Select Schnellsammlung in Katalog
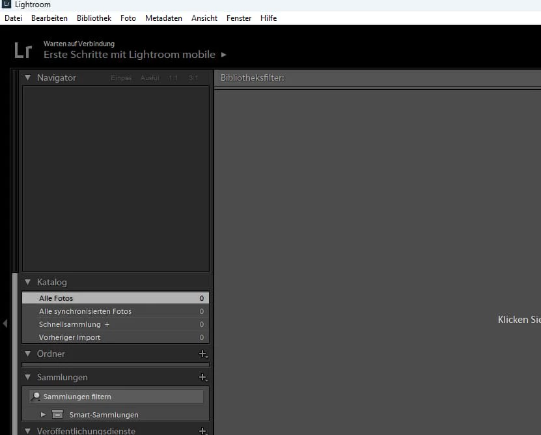Image resolution: width=541 pixels, height=435 pixels. [116, 324]
